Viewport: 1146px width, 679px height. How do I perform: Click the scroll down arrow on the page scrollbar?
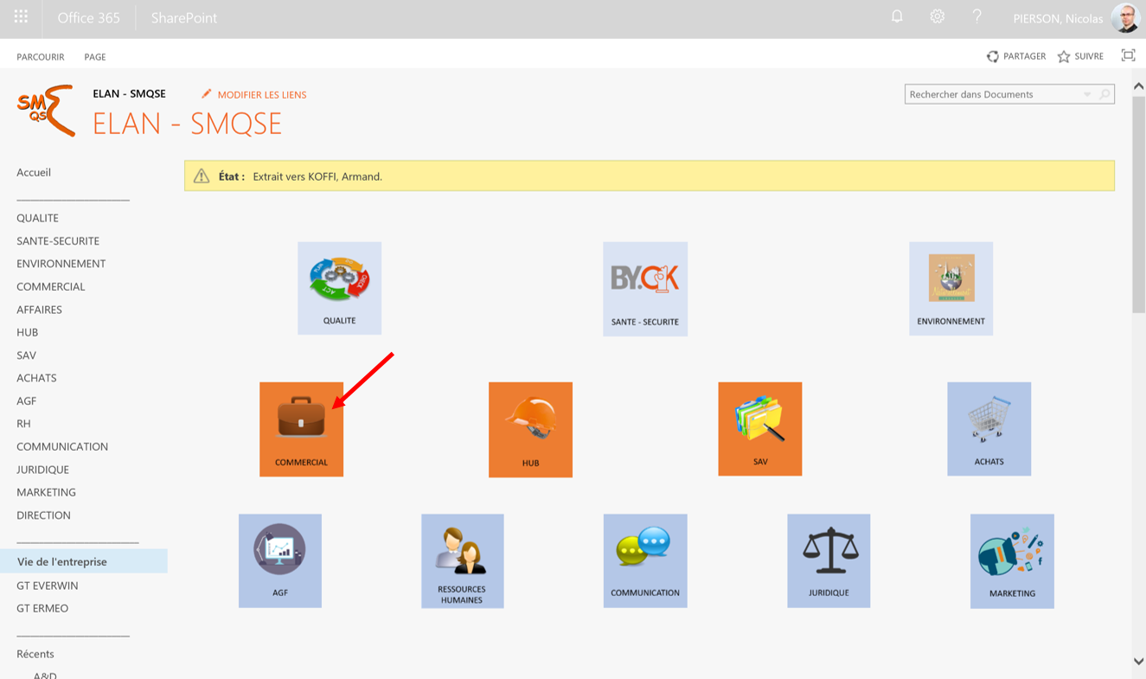1138,662
